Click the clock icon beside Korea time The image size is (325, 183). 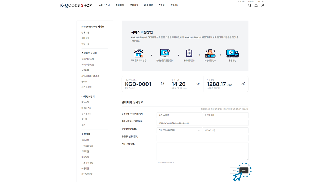[198, 83]
